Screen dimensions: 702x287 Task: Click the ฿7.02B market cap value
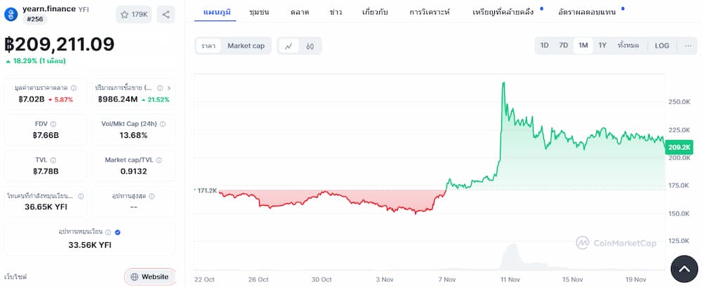click(x=32, y=99)
